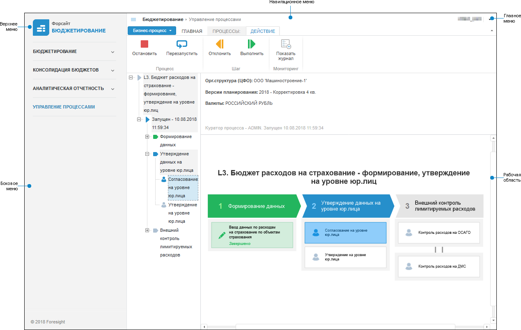The height and width of the screenshot is (330, 521).
Task: Click Управление процессами breadcrumb
Action: point(215,19)
